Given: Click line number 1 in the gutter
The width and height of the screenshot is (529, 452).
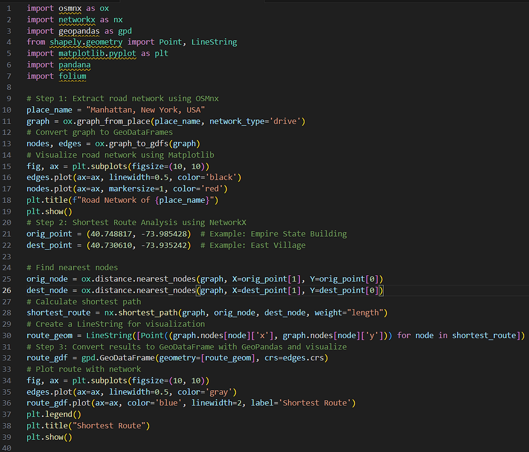Looking at the screenshot, I should tap(9, 9).
